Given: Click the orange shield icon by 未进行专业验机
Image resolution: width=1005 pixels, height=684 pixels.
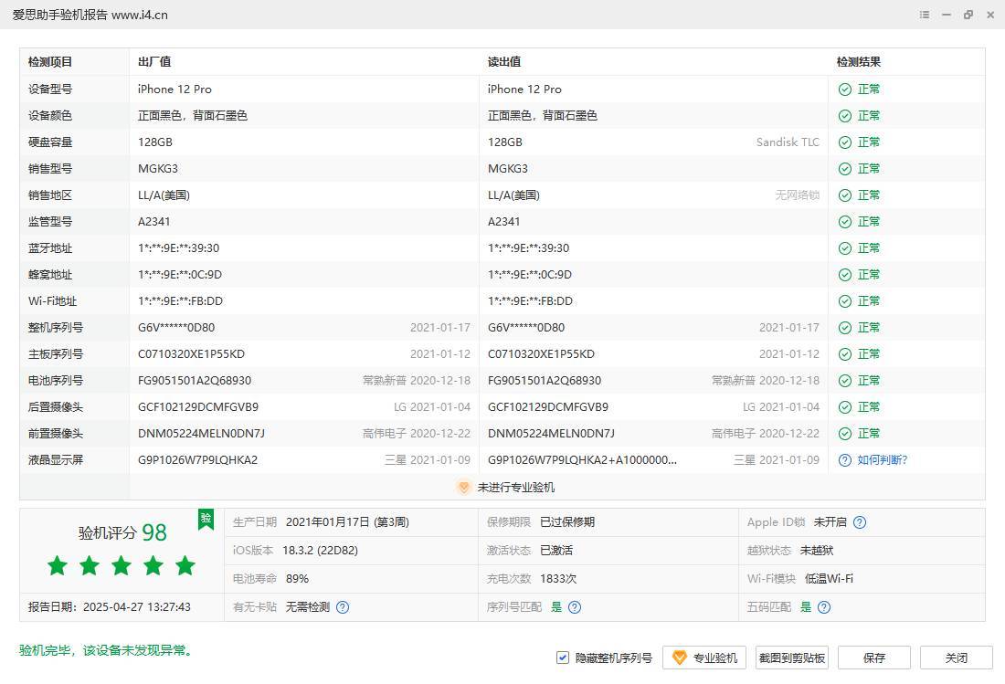Looking at the screenshot, I should 463,488.
